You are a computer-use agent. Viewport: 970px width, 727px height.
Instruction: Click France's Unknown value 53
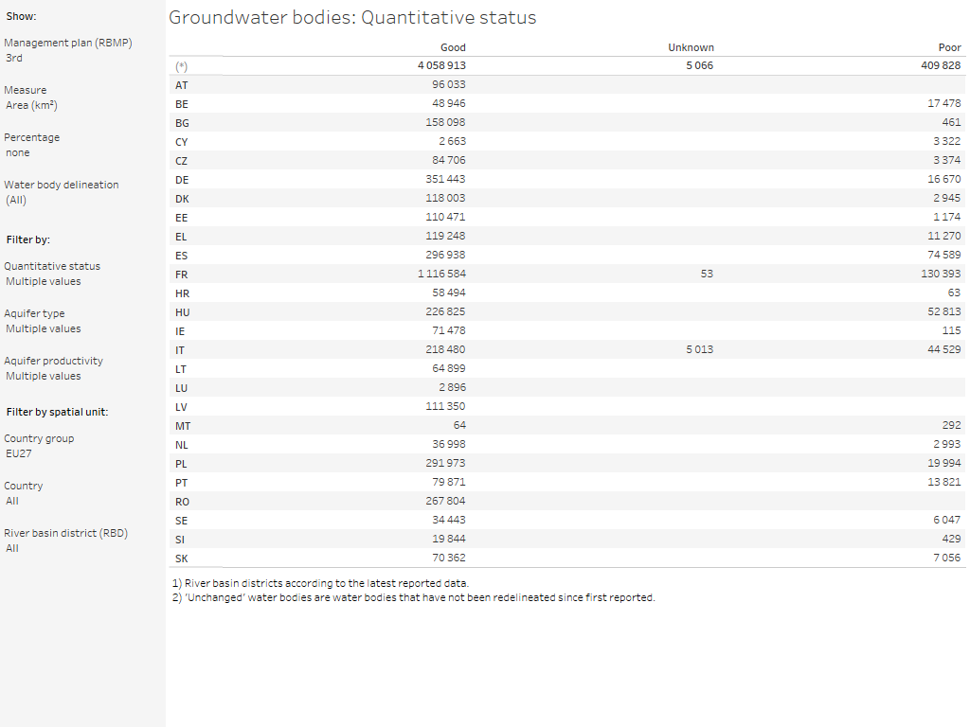tap(707, 274)
